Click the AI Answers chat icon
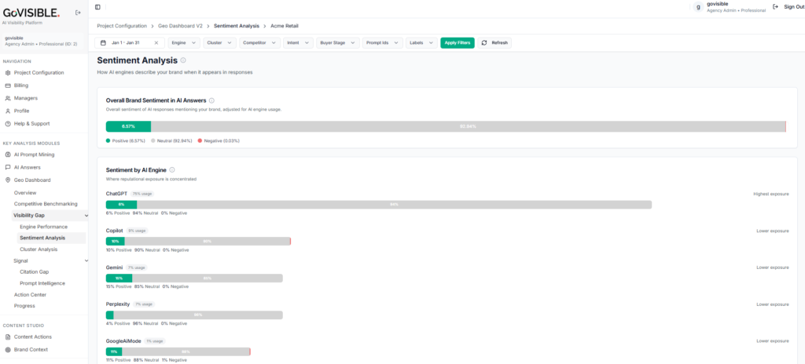Viewport: 805px width, 364px height. click(8, 167)
